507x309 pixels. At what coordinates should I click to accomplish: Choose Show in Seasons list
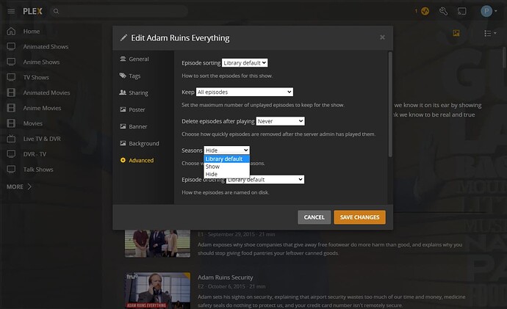pyautogui.click(x=226, y=167)
